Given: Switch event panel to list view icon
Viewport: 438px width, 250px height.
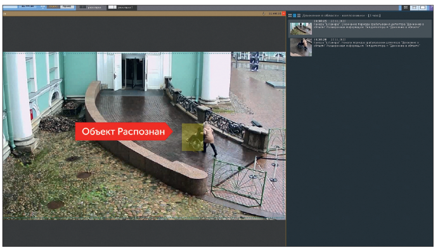Looking at the screenshot, I should click(299, 16).
